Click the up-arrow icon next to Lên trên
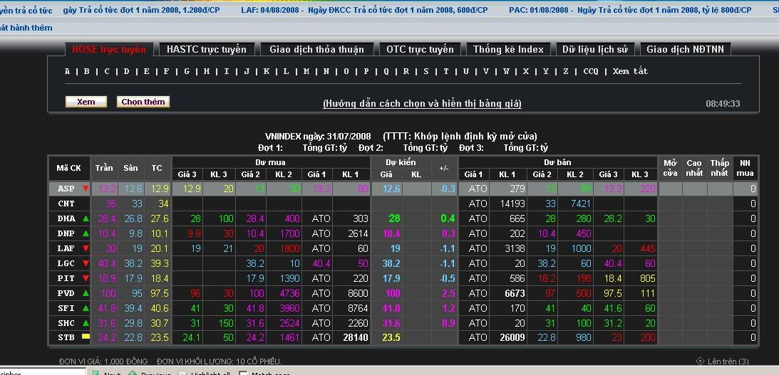 tap(700, 361)
